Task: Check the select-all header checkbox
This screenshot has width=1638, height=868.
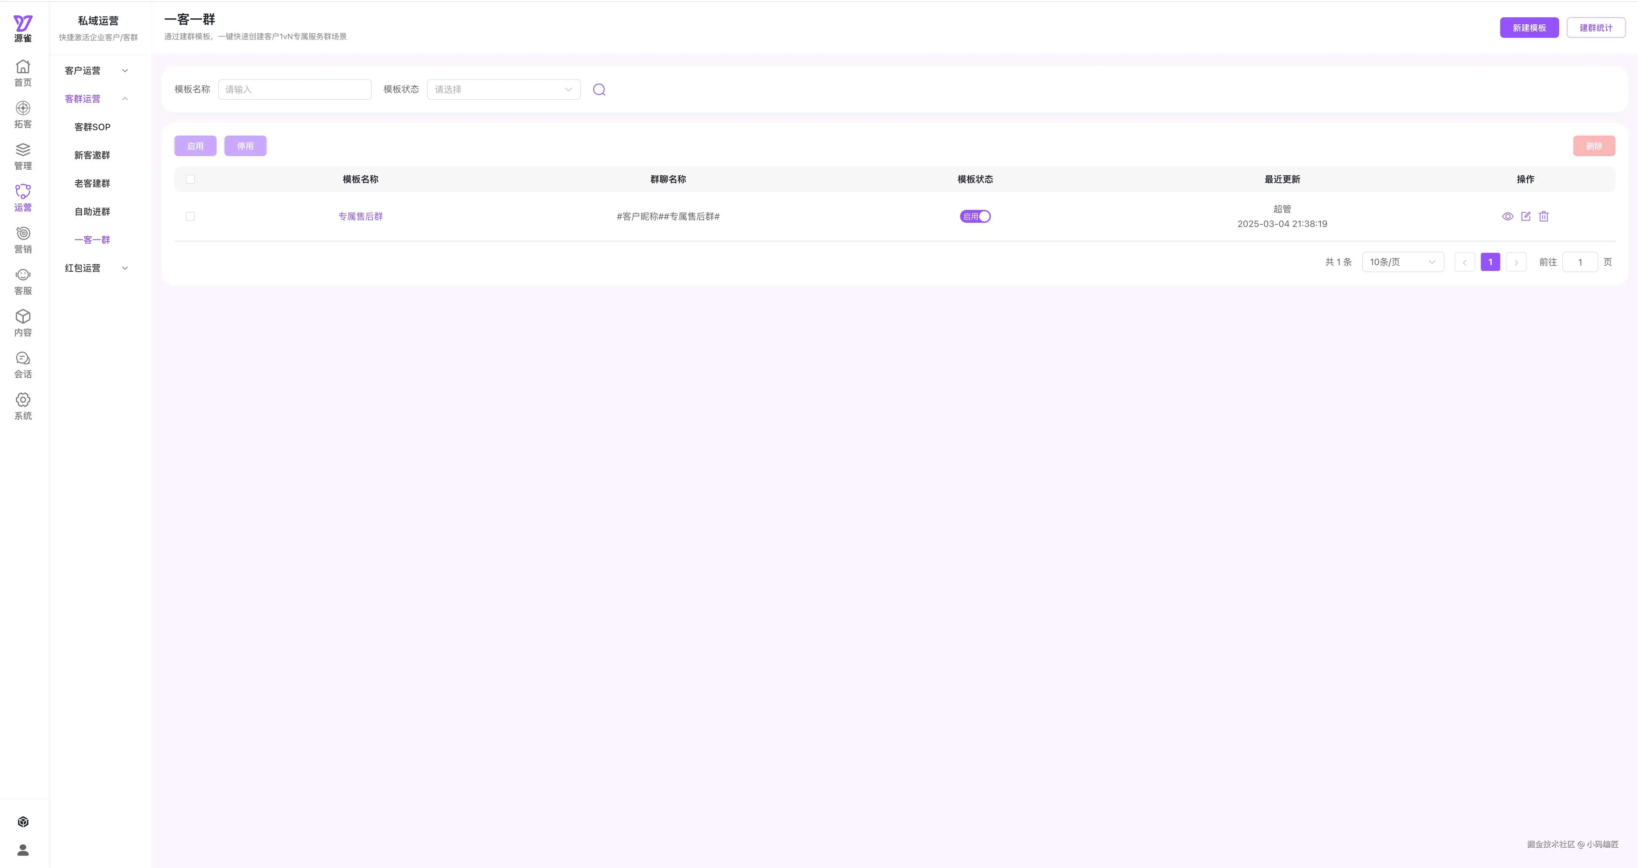Action: [x=190, y=179]
